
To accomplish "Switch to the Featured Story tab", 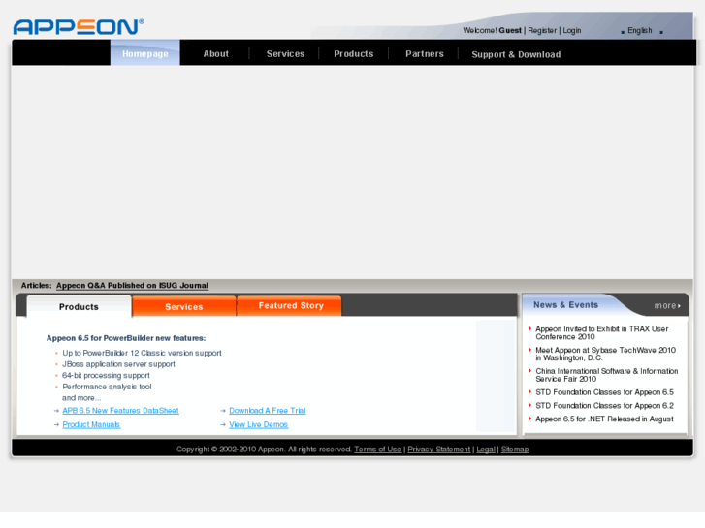I will 291,305.
